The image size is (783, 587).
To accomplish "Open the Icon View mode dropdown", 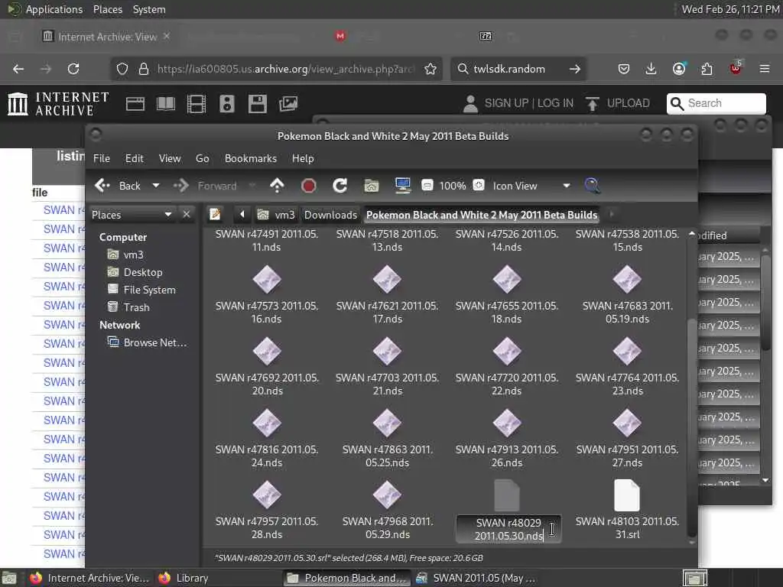I will pyautogui.click(x=531, y=186).
